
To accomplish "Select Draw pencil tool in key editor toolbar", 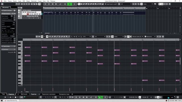I will (52, 37).
